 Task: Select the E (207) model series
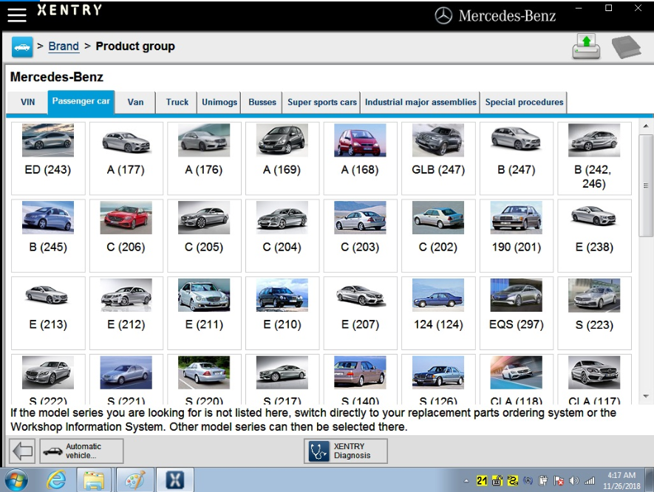pyautogui.click(x=360, y=313)
